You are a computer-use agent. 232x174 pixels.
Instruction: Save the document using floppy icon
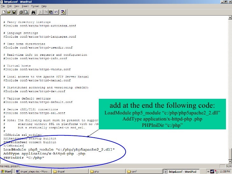[14, 12]
